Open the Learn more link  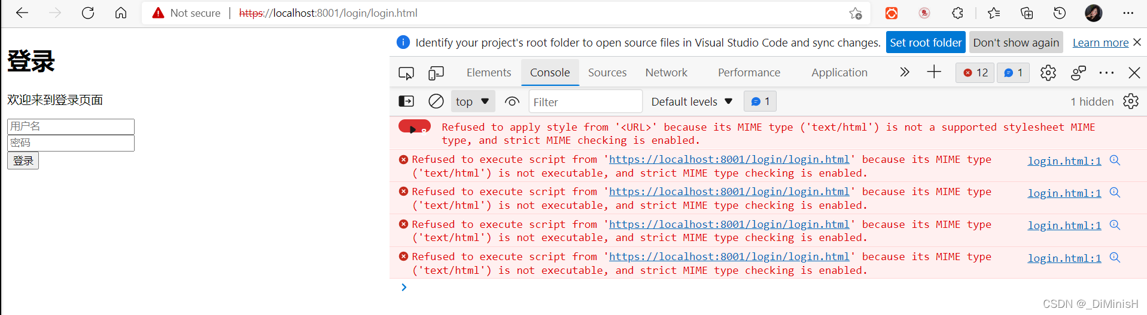1100,42
